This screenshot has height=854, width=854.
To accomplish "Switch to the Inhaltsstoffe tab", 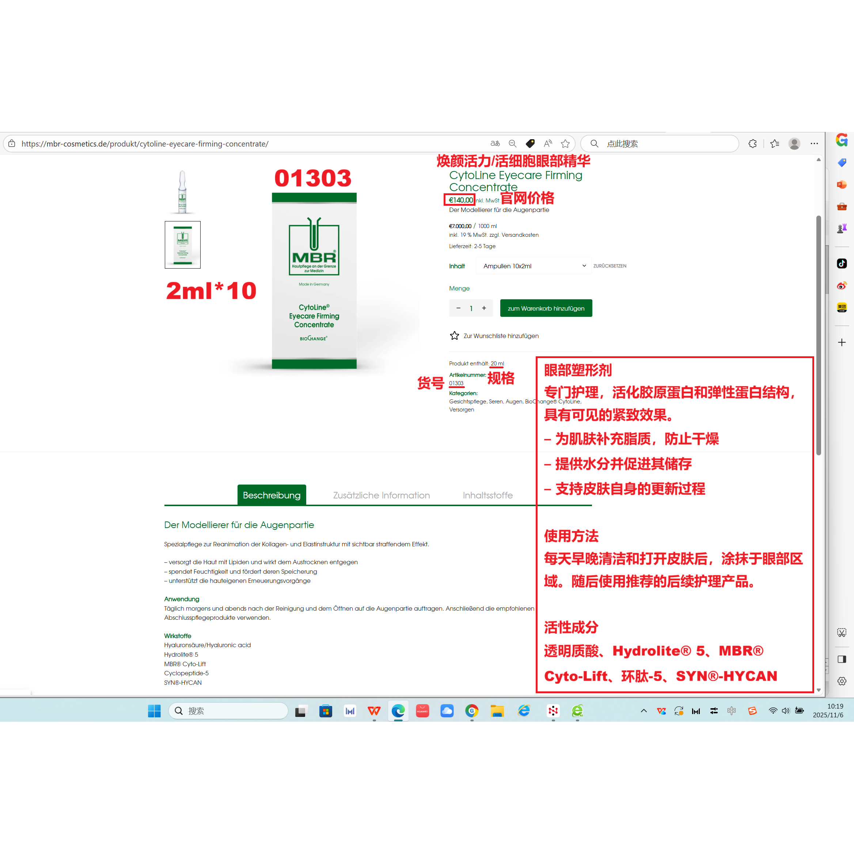I will (x=487, y=495).
